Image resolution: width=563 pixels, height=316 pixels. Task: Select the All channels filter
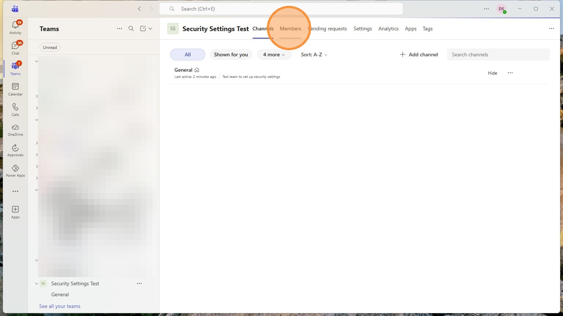click(188, 54)
